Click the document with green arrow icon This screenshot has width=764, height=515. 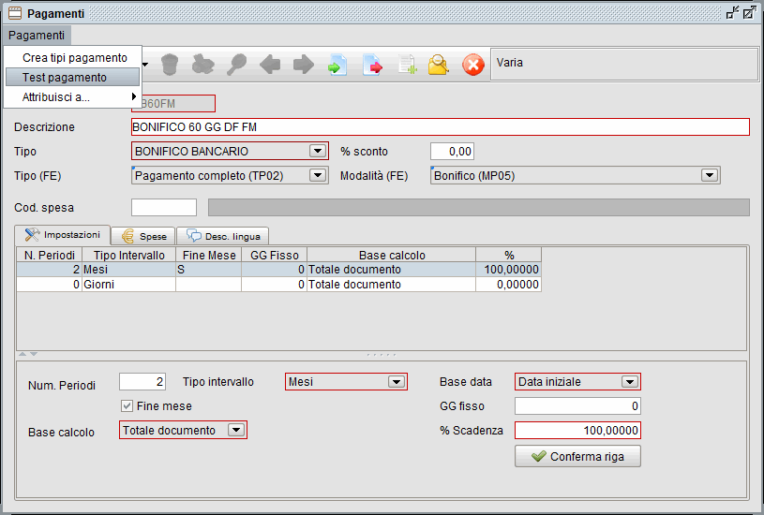[337, 65]
